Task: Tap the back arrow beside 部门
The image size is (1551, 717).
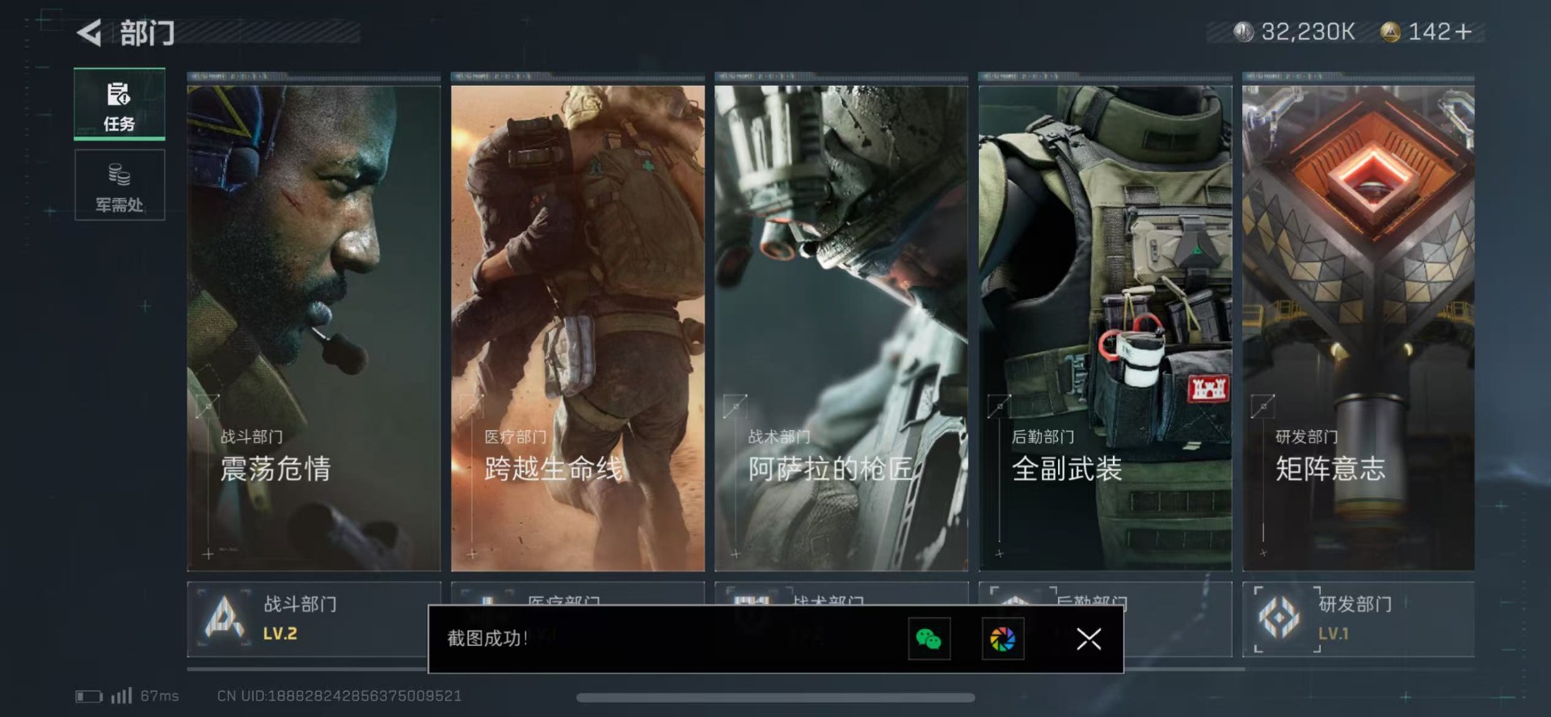Action: tap(89, 33)
